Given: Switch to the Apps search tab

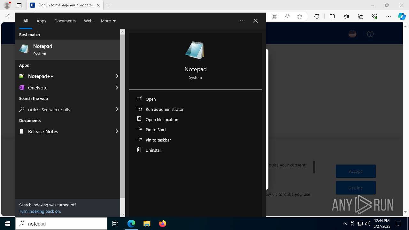Looking at the screenshot, I should (41, 21).
